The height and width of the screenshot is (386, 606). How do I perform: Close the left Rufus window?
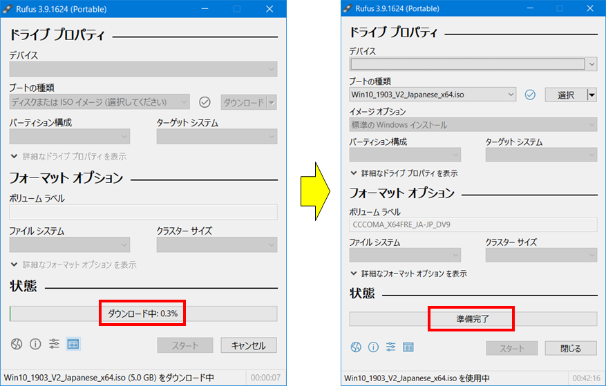[269, 9]
